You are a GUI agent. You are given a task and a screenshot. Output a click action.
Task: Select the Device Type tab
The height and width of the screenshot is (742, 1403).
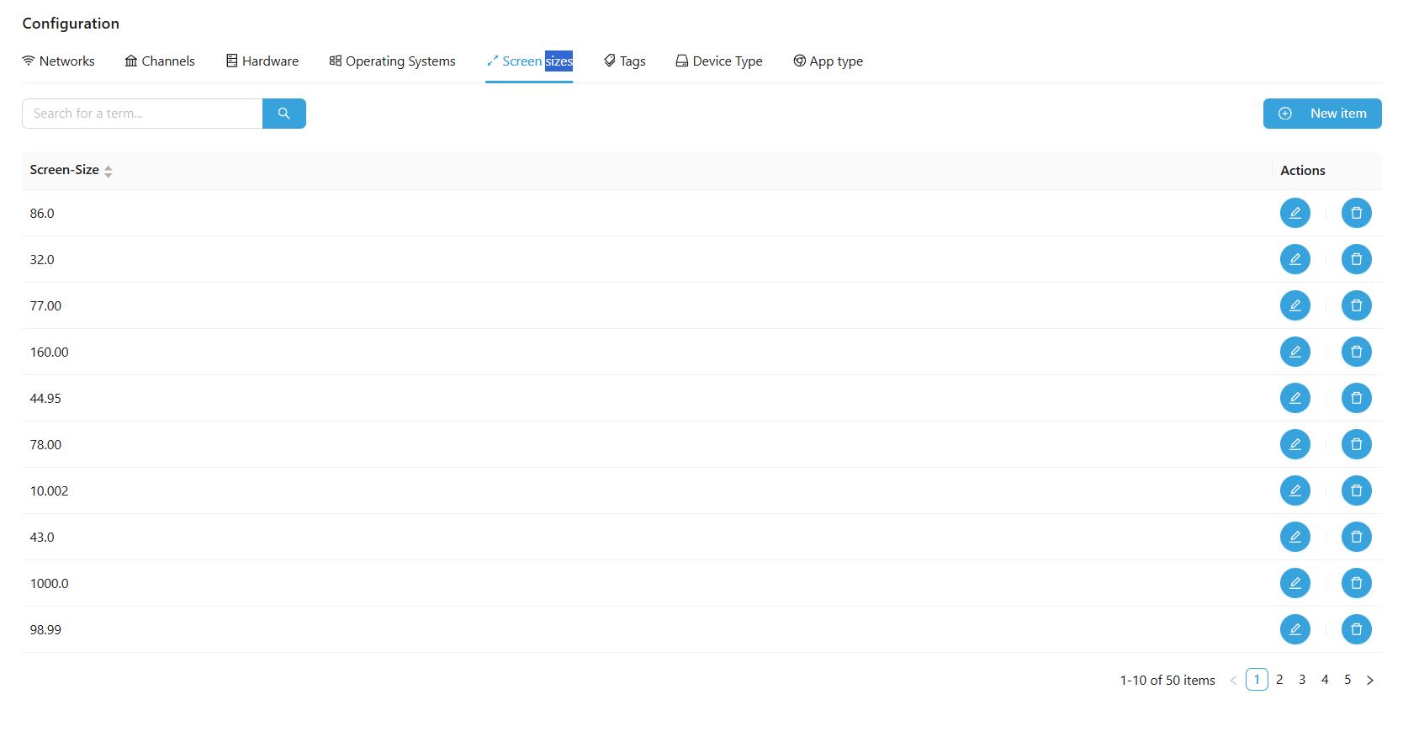pos(719,61)
